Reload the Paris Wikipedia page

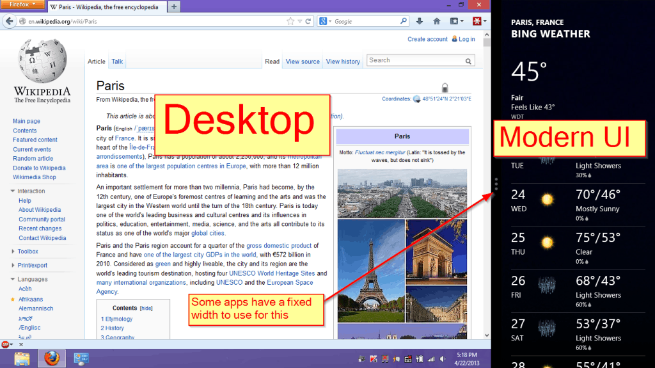[308, 21]
